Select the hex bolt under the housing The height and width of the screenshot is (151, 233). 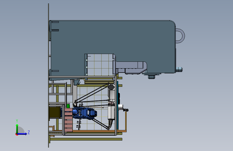coord(151,77)
